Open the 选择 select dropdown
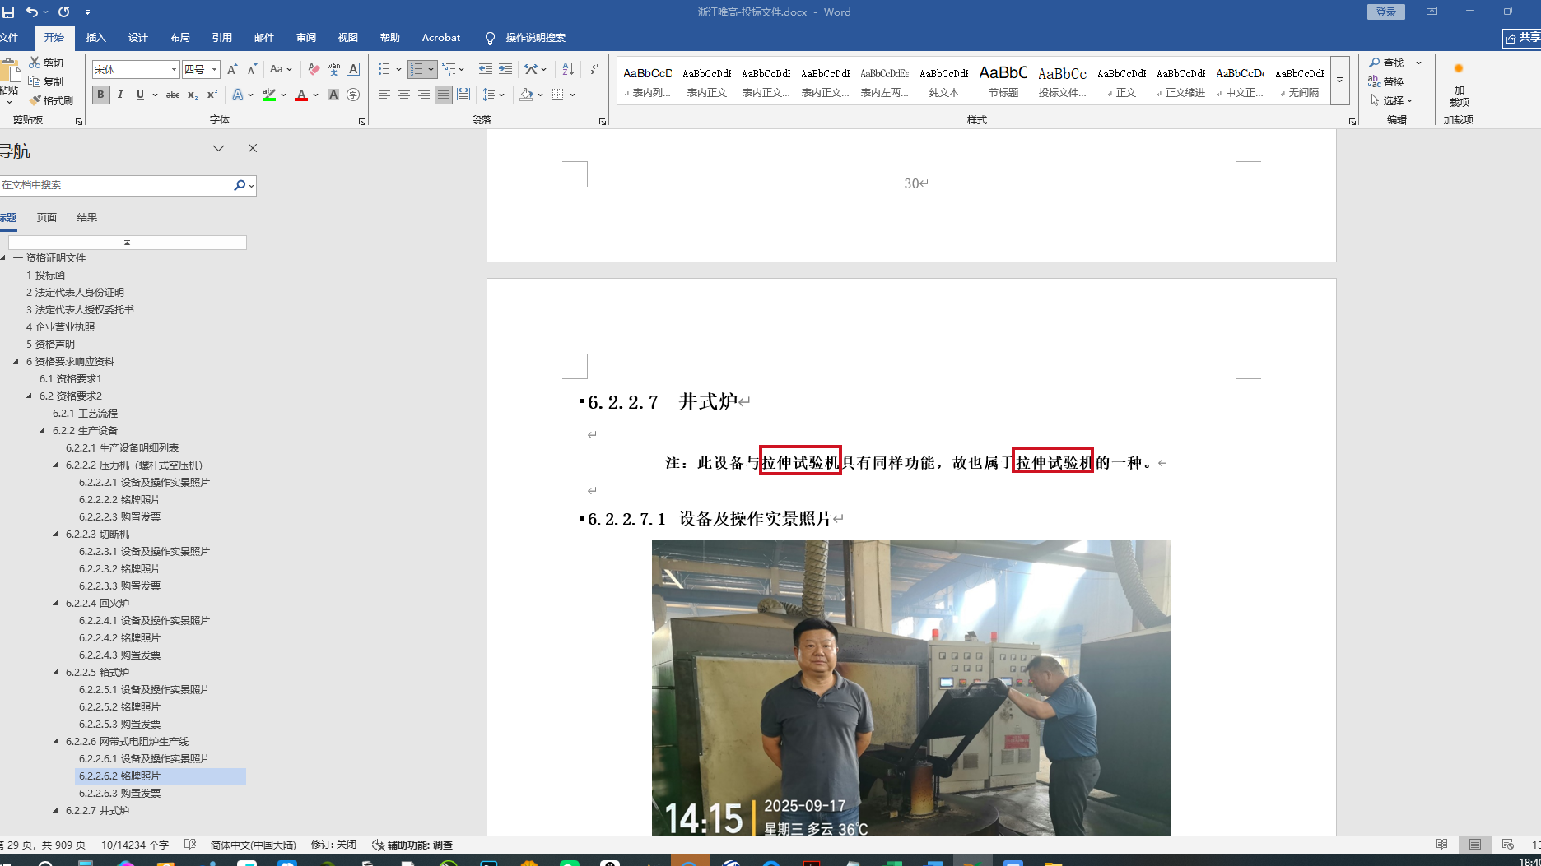The width and height of the screenshot is (1541, 866). (1391, 100)
